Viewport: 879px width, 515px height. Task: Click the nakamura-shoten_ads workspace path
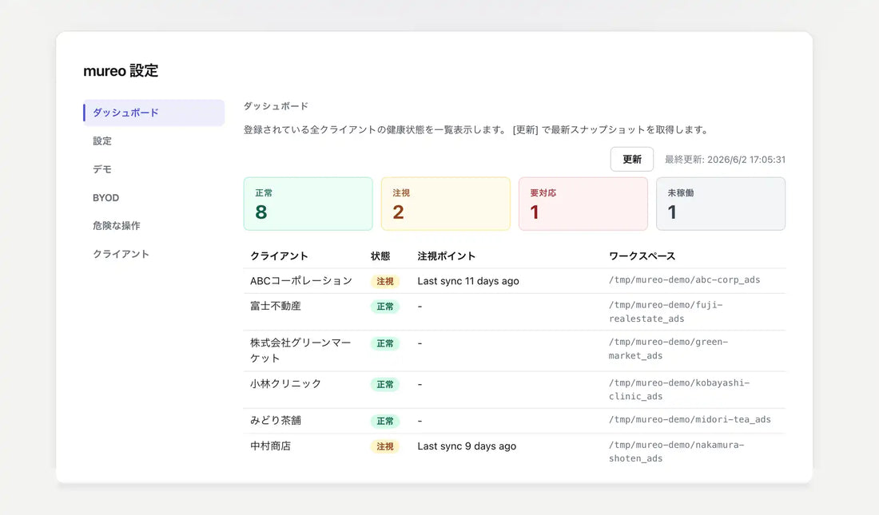[x=677, y=452]
